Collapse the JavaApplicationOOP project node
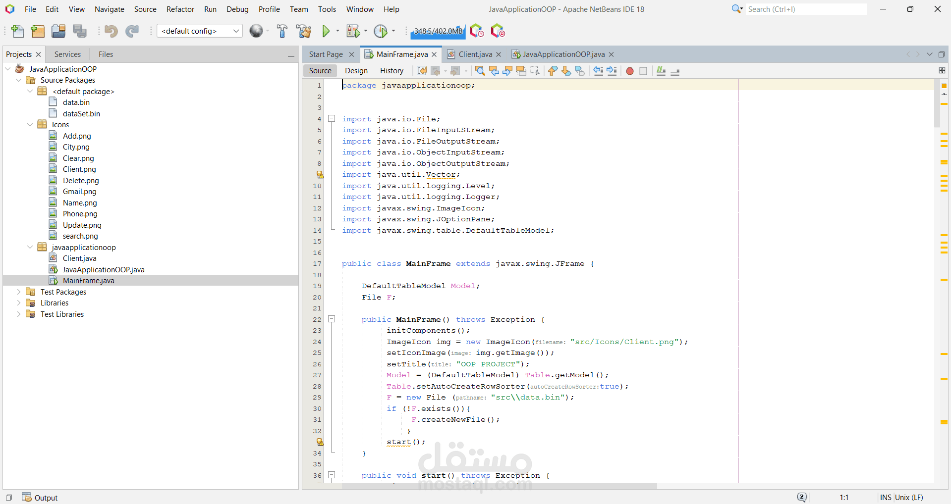Screen dimensions: 951x504 8,69
